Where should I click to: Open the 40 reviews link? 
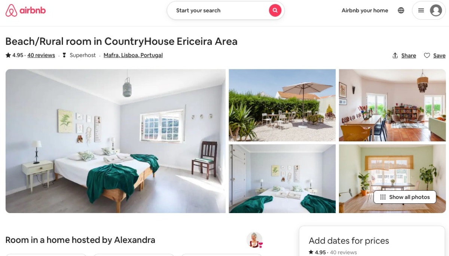[x=41, y=55]
